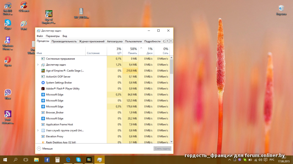Expand the Узел служб process group

point(38,130)
